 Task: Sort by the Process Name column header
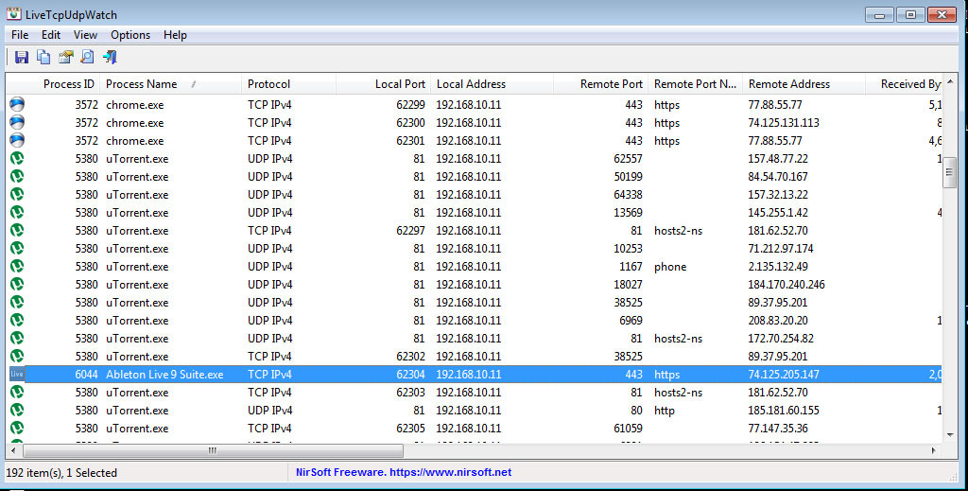click(171, 84)
